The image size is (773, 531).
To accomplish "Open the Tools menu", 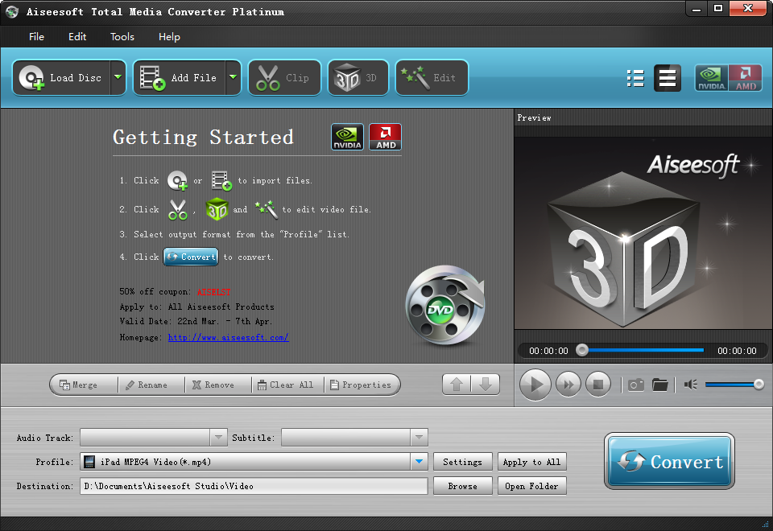I will 122,37.
